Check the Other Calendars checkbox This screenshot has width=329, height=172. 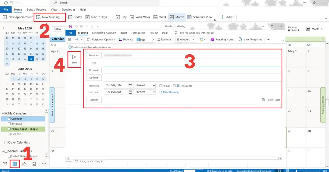[6, 143]
